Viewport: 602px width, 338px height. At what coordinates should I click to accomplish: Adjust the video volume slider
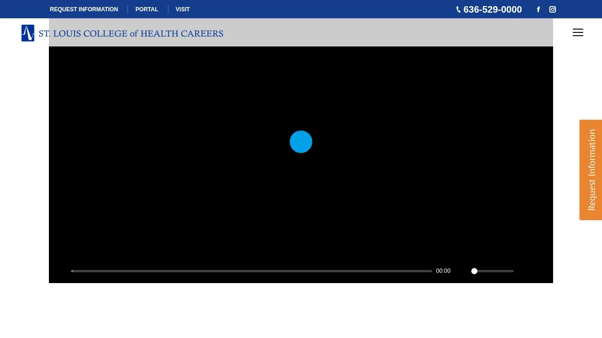(x=492, y=271)
